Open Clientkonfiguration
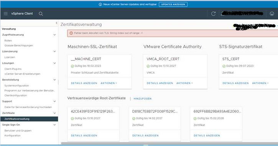Image resolution: width=278 pixels, height=146 pixels. [16, 95]
